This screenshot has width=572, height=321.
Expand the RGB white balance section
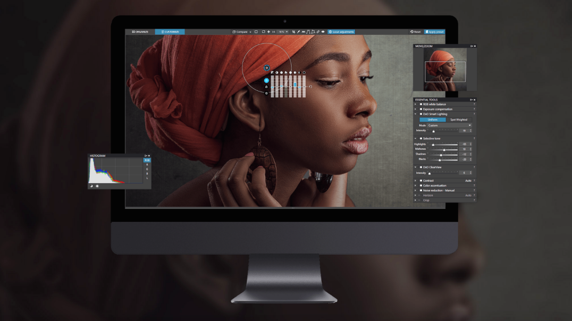coord(416,104)
